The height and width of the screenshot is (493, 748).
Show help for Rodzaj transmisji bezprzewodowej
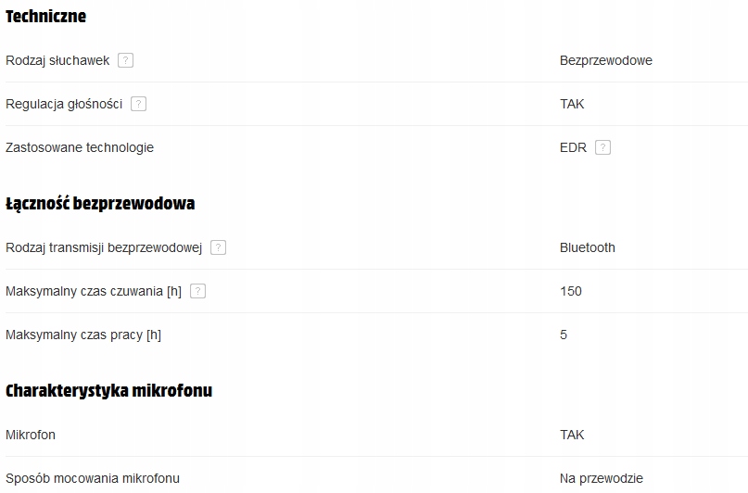click(219, 247)
